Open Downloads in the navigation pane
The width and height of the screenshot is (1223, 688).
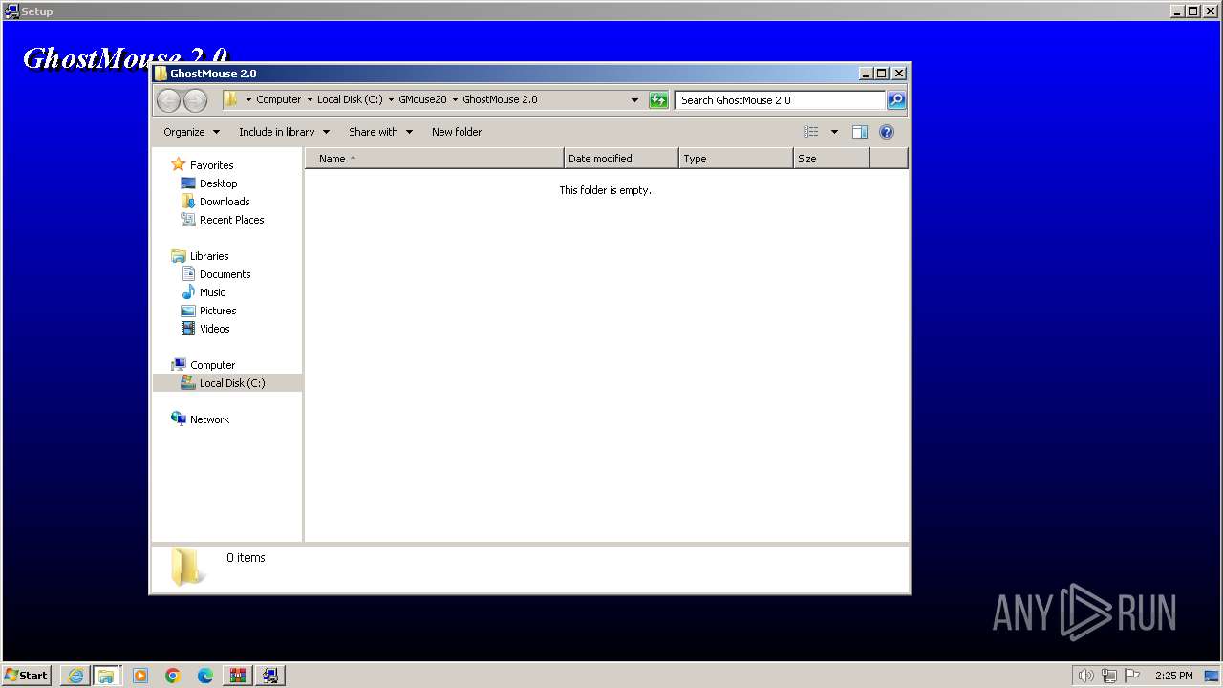[x=225, y=202]
